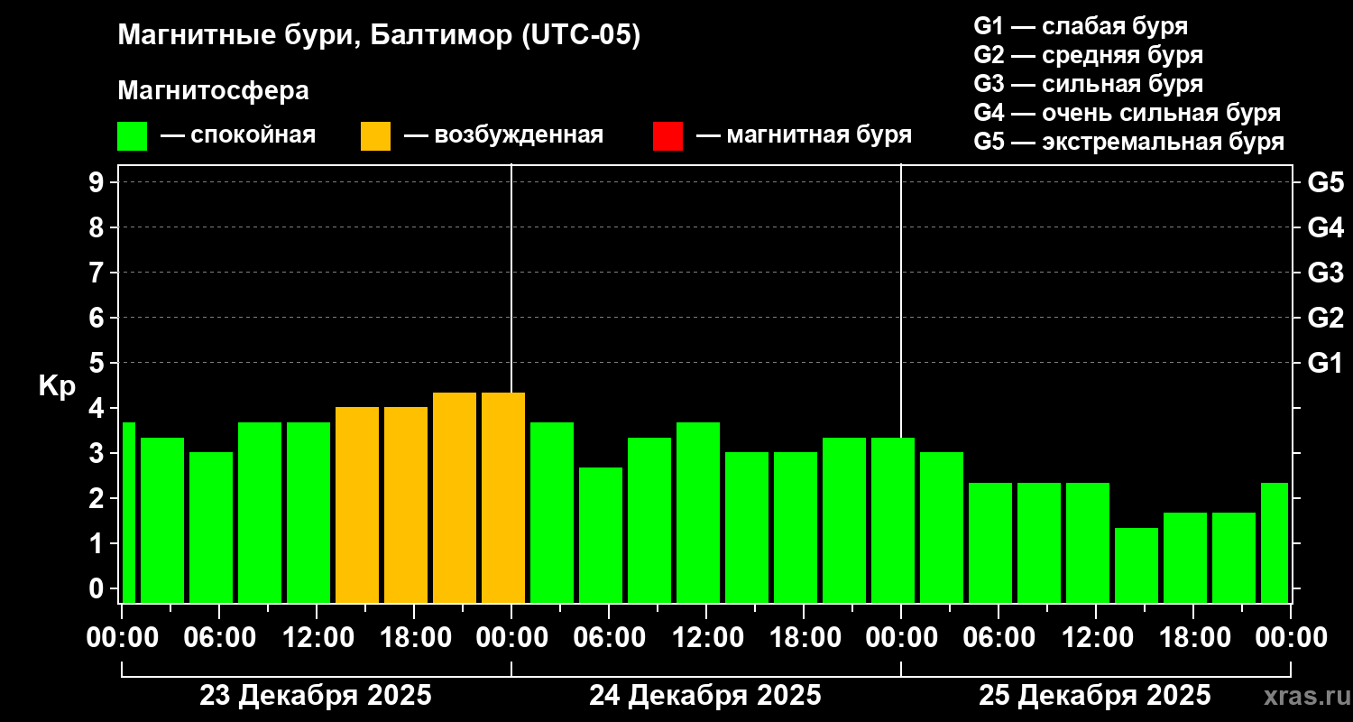Click the G1 label on the right axis
This screenshot has height=722, width=1353.
point(1325,363)
